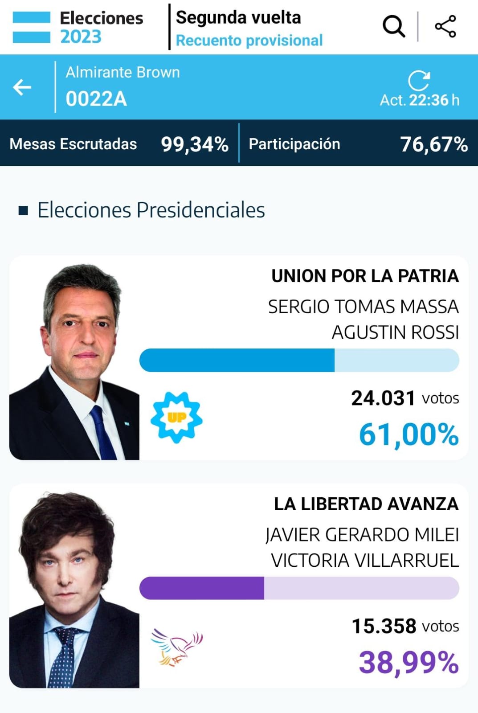
Task: Tap the Participación 76,67% stat
Action: pyautogui.click(x=358, y=144)
